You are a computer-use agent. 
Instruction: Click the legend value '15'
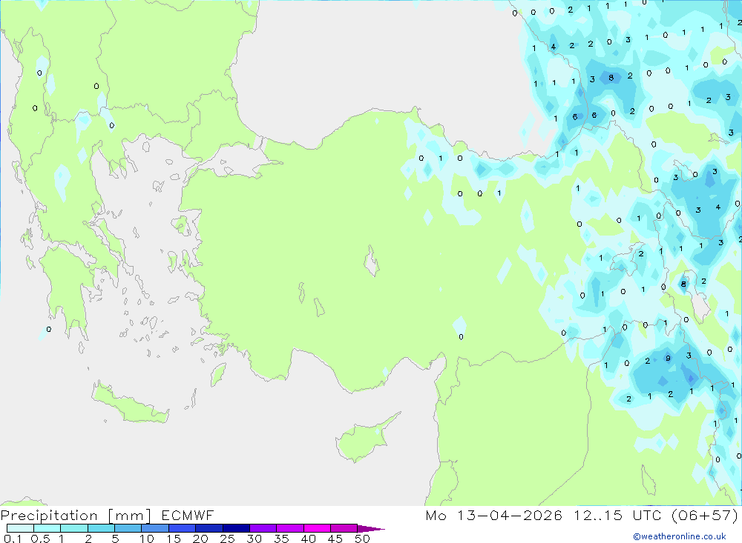174,539
